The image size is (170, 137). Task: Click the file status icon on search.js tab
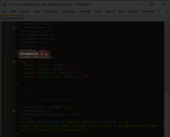click(4, 18)
